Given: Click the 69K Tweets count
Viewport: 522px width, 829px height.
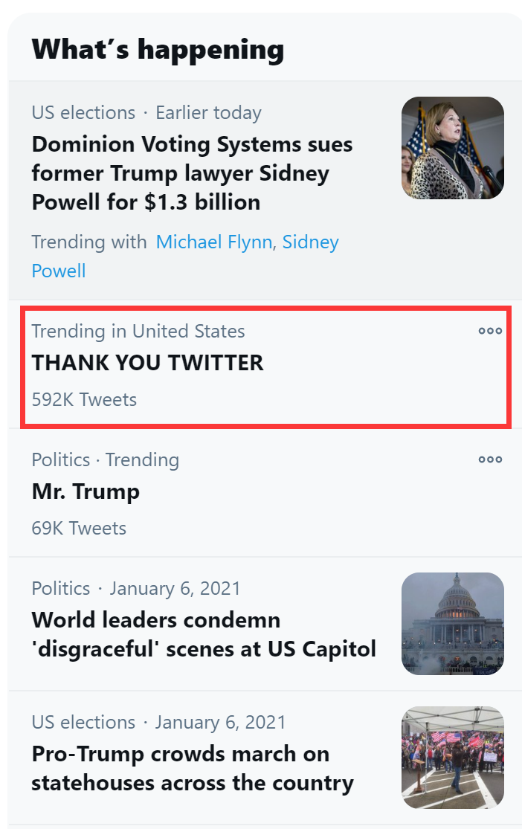Looking at the screenshot, I should click(x=79, y=529).
